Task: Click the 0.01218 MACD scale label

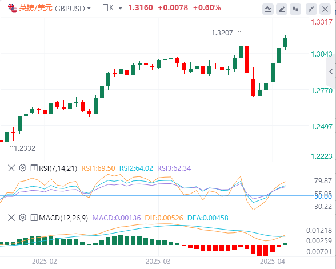Action: pos(319,231)
